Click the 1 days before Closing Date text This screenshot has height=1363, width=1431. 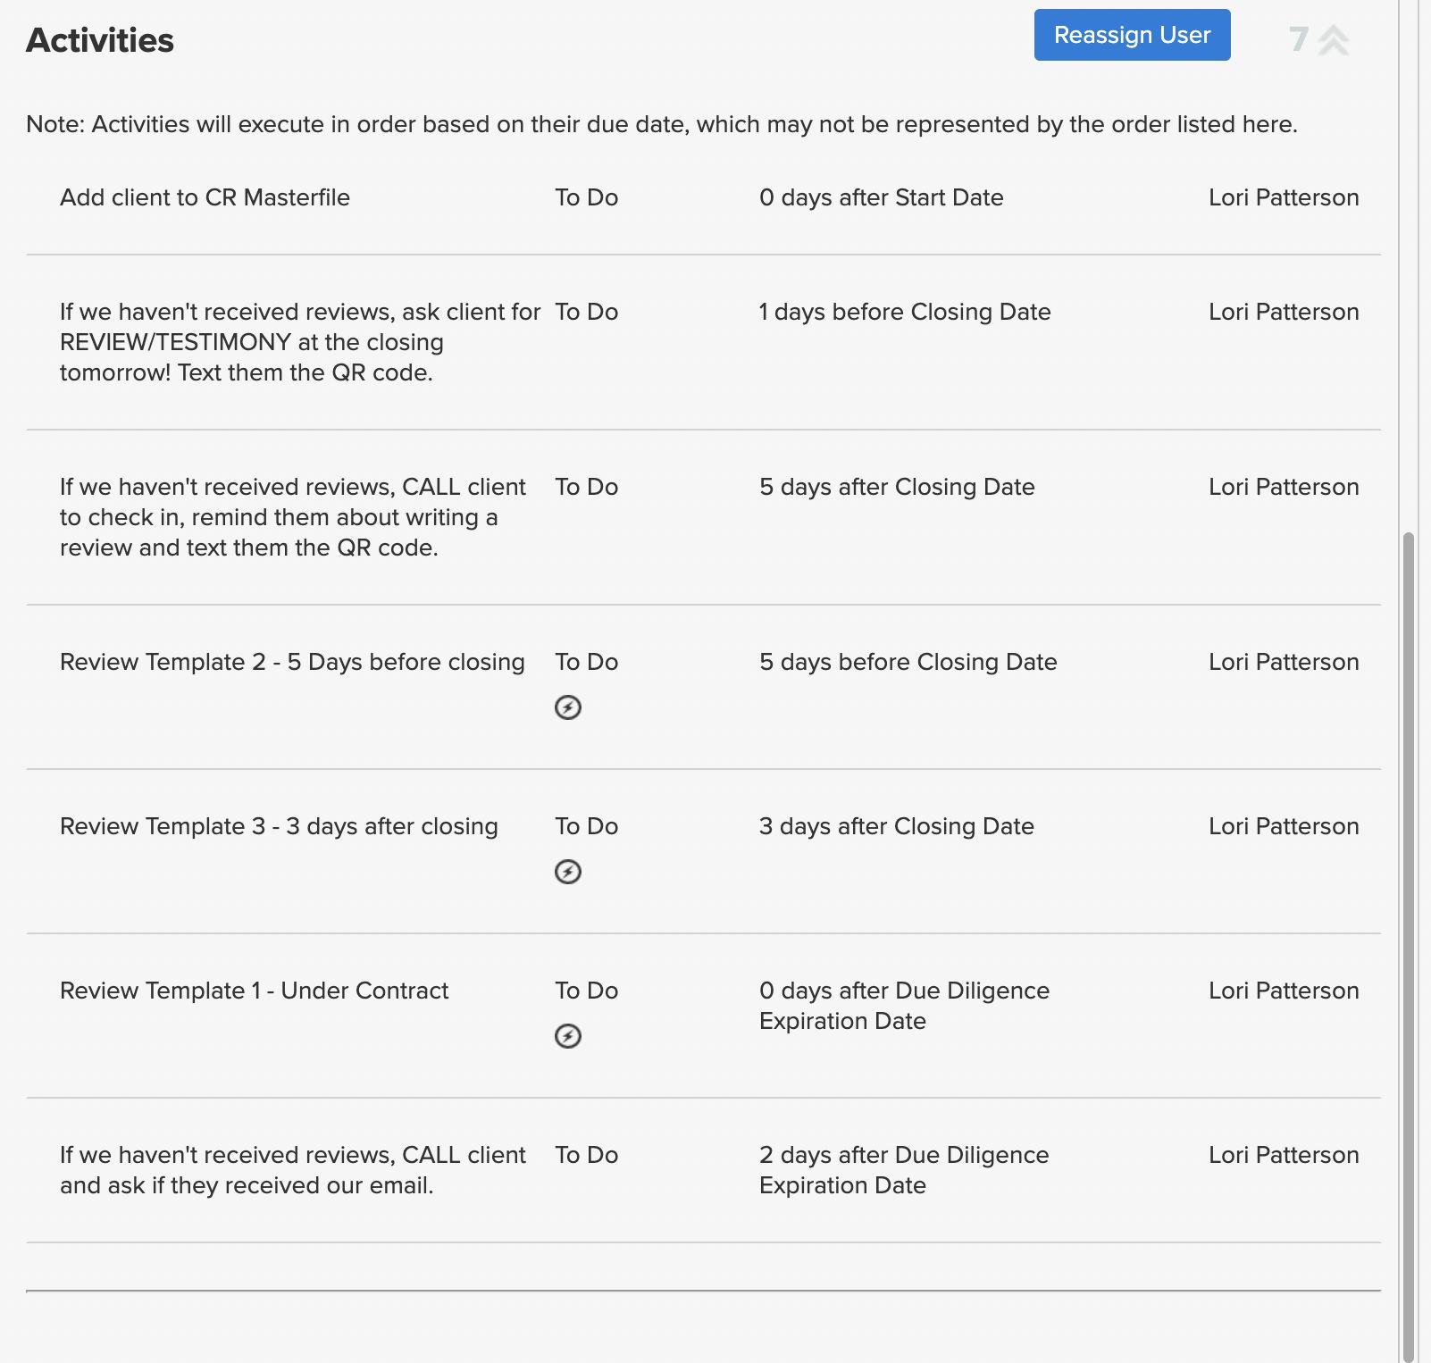coord(904,312)
